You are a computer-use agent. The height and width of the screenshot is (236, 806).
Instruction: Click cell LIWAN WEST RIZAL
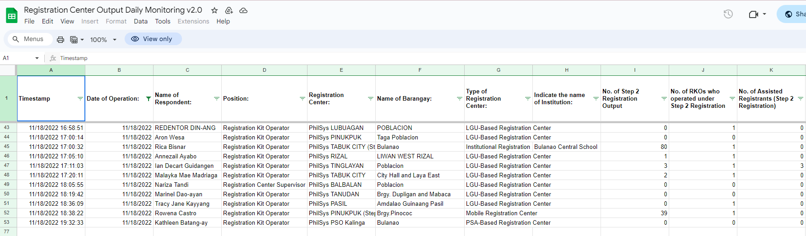pos(419,156)
